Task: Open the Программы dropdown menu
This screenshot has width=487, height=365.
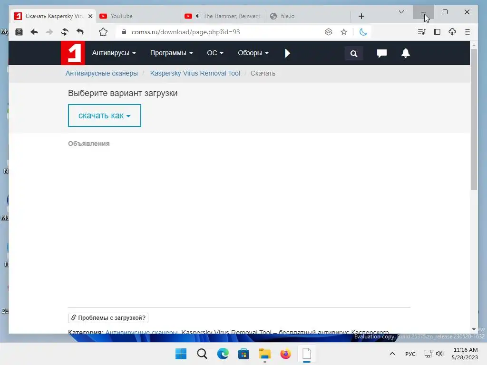Action: (x=171, y=53)
